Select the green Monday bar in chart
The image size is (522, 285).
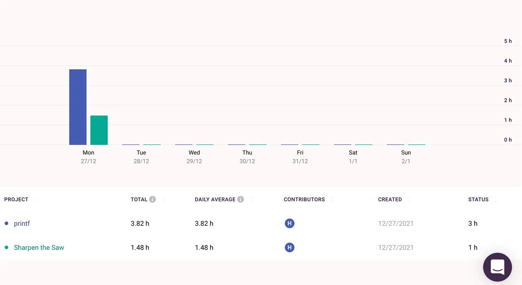click(99, 130)
